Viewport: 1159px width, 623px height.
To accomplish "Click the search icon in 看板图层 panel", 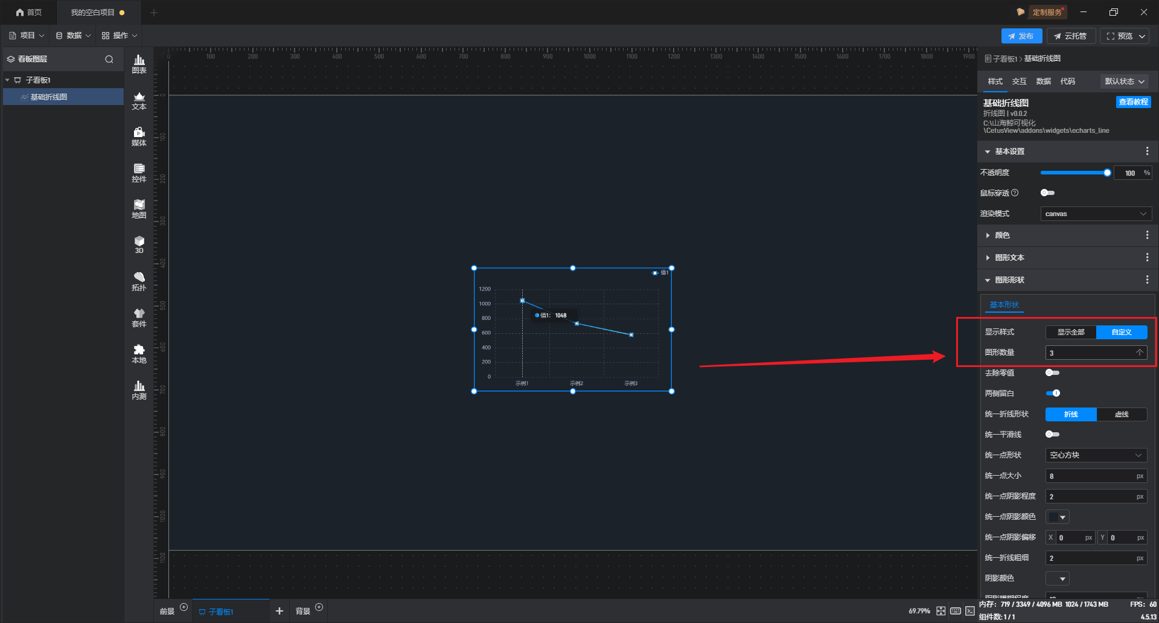I will point(109,59).
